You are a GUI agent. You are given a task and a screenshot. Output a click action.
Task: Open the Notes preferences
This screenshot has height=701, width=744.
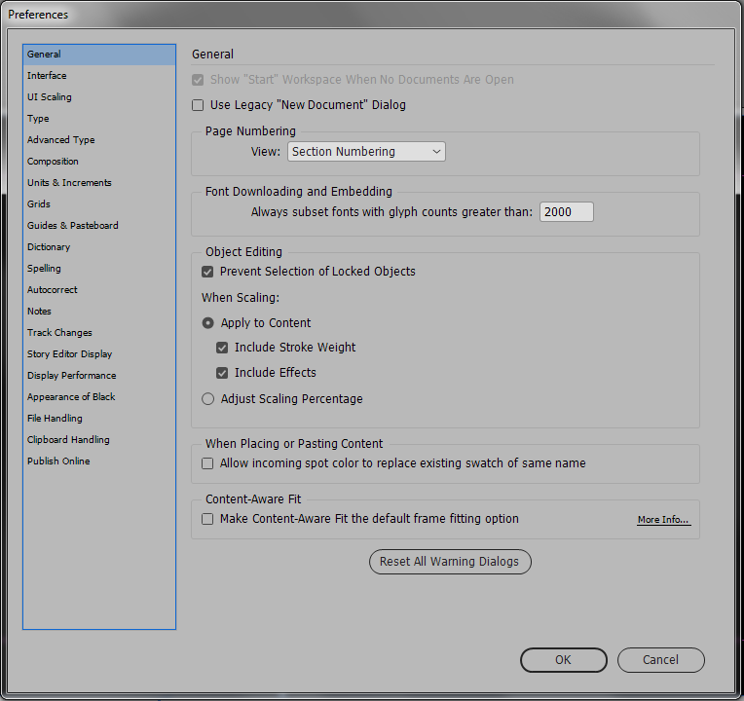[x=99, y=312]
